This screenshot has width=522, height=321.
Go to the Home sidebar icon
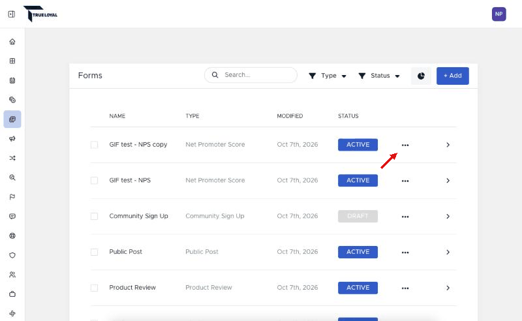click(12, 42)
